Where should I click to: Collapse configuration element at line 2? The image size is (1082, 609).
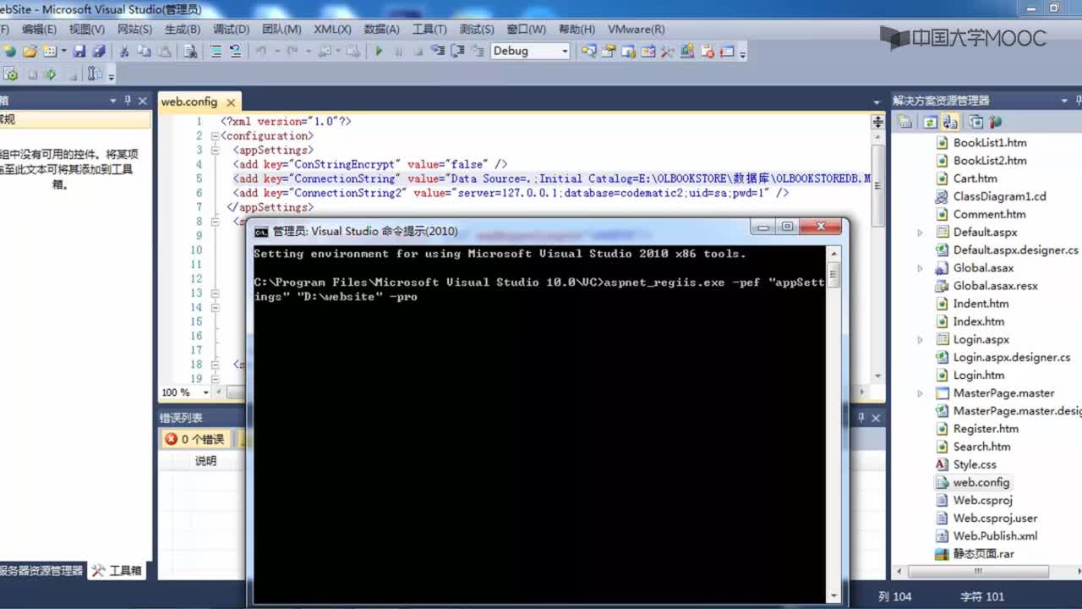click(216, 136)
